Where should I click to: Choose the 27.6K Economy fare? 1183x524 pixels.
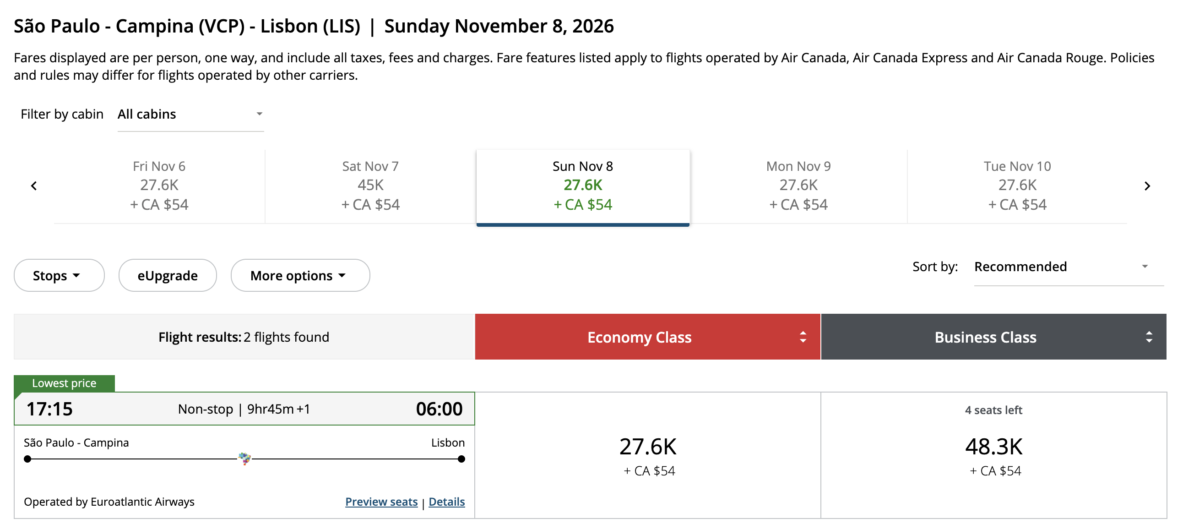point(647,455)
